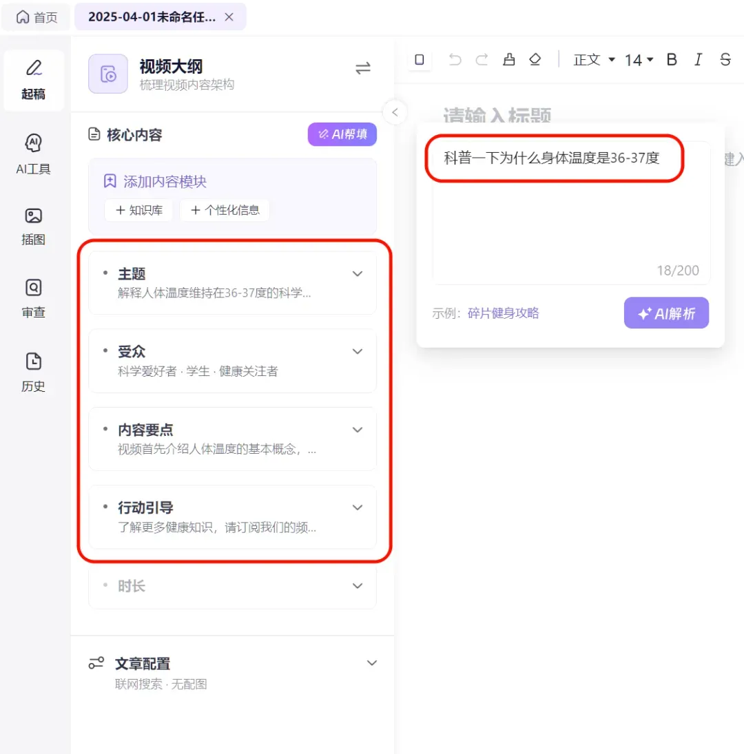Click the swap template arrows icon
This screenshot has height=754, width=744.
(362, 68)
